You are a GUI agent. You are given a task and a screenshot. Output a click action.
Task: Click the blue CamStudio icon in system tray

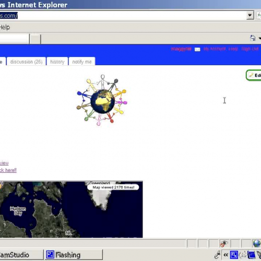pos(234,255)
